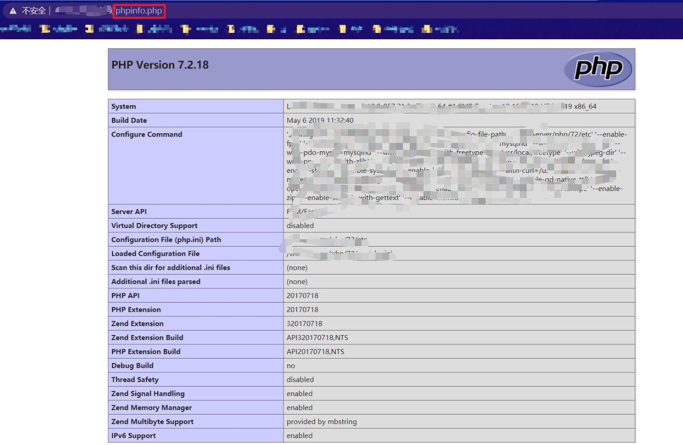Viewport: 683px width, 445px height.
Task: Click the not-secure warning triangle icon
Action: pyautogui.click(x=13, y=11)
